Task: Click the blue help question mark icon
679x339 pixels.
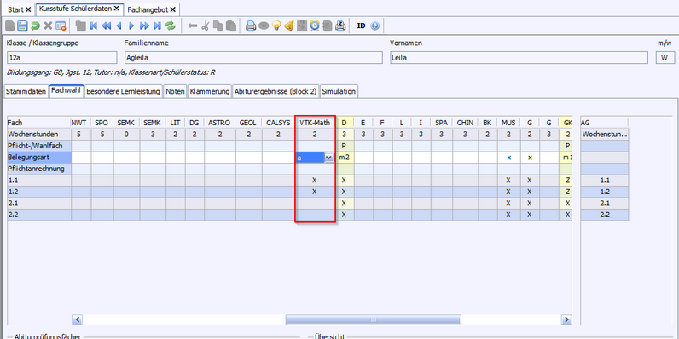Action: pos(375,26)
